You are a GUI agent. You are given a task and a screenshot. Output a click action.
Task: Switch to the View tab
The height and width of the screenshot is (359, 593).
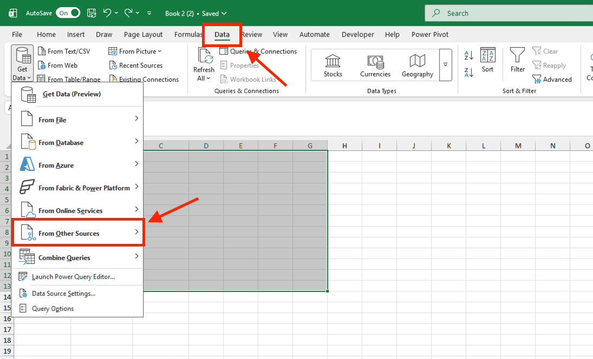point(280,35)
